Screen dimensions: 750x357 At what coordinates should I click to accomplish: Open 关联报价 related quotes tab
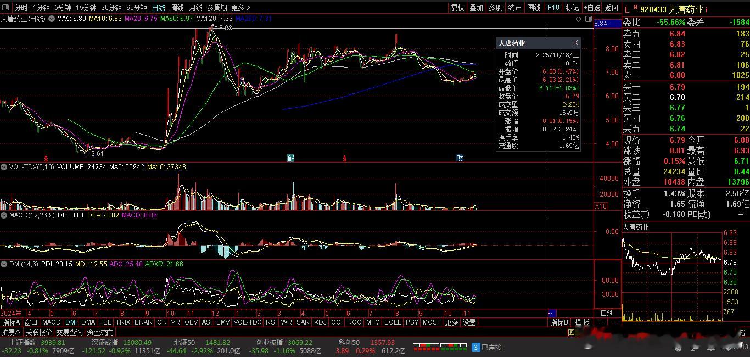point(38,332)
